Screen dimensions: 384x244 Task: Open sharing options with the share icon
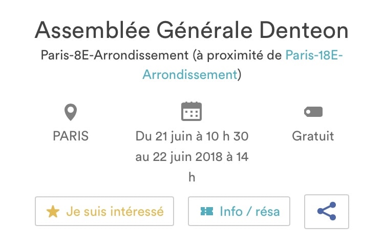coord(326,211)
